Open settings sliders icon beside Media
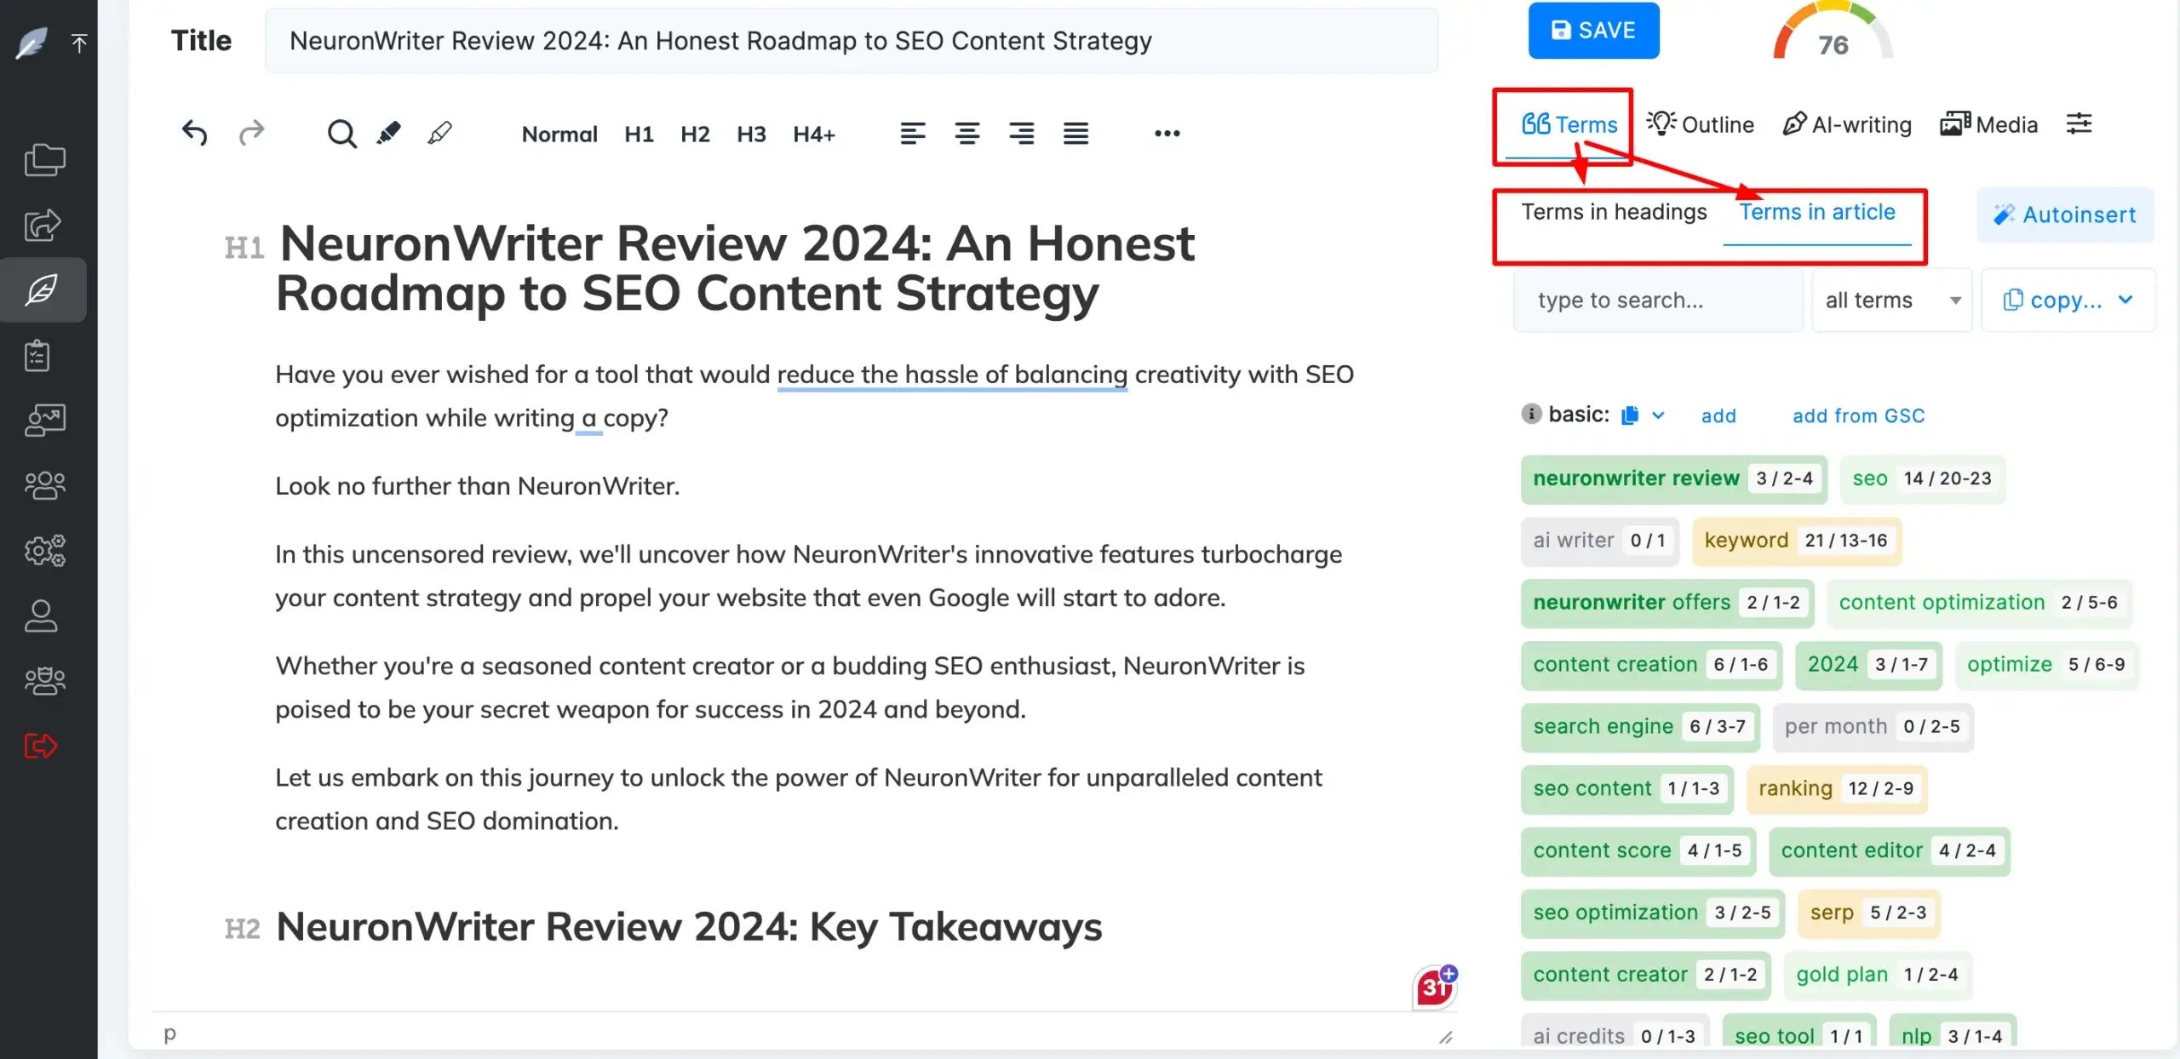 pos(2079,124)
